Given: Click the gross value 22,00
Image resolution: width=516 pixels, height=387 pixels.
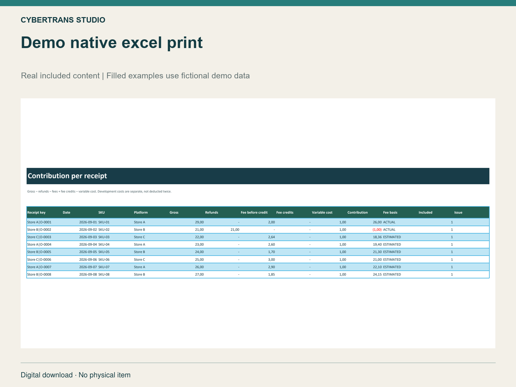Looking at the screenshot, I should [x=199, y=237].
